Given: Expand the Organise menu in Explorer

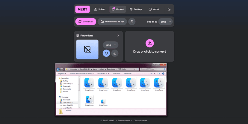Looking at the screenshot, I should (62, 73).
